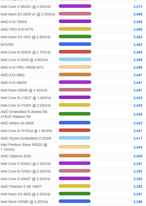Click the red bar for Intel Core i3-1110G4
Viewport: 146px width, 206px height.
click(x=75, y=130)
